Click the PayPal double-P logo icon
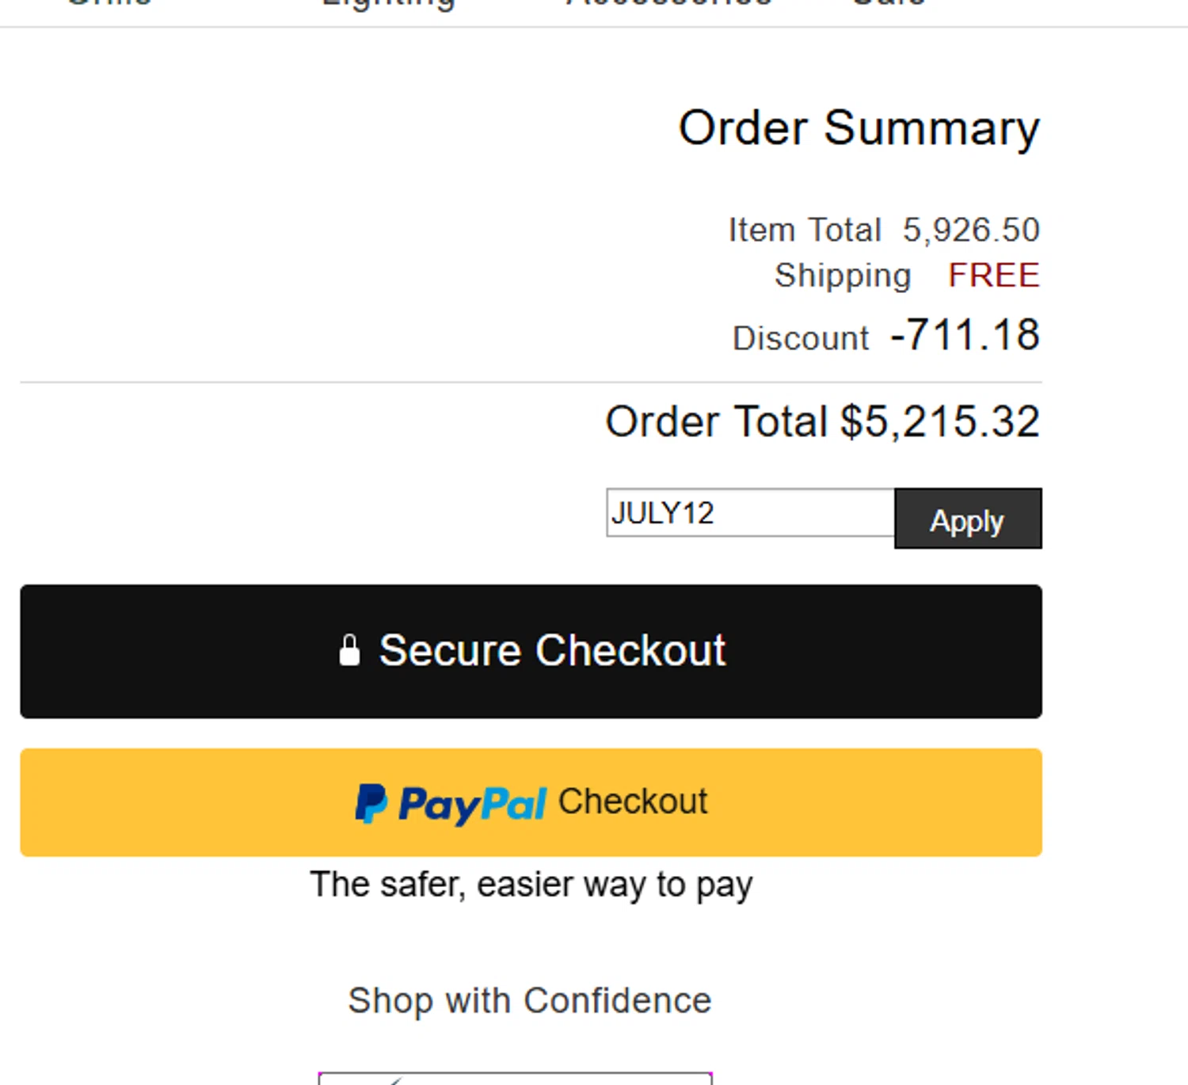Viewport: 1188px width, 1085px height. [371, 803]
